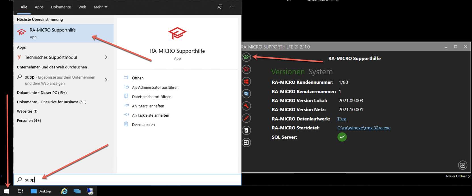Open the wrench tools sidebar icon

[246, 106]
